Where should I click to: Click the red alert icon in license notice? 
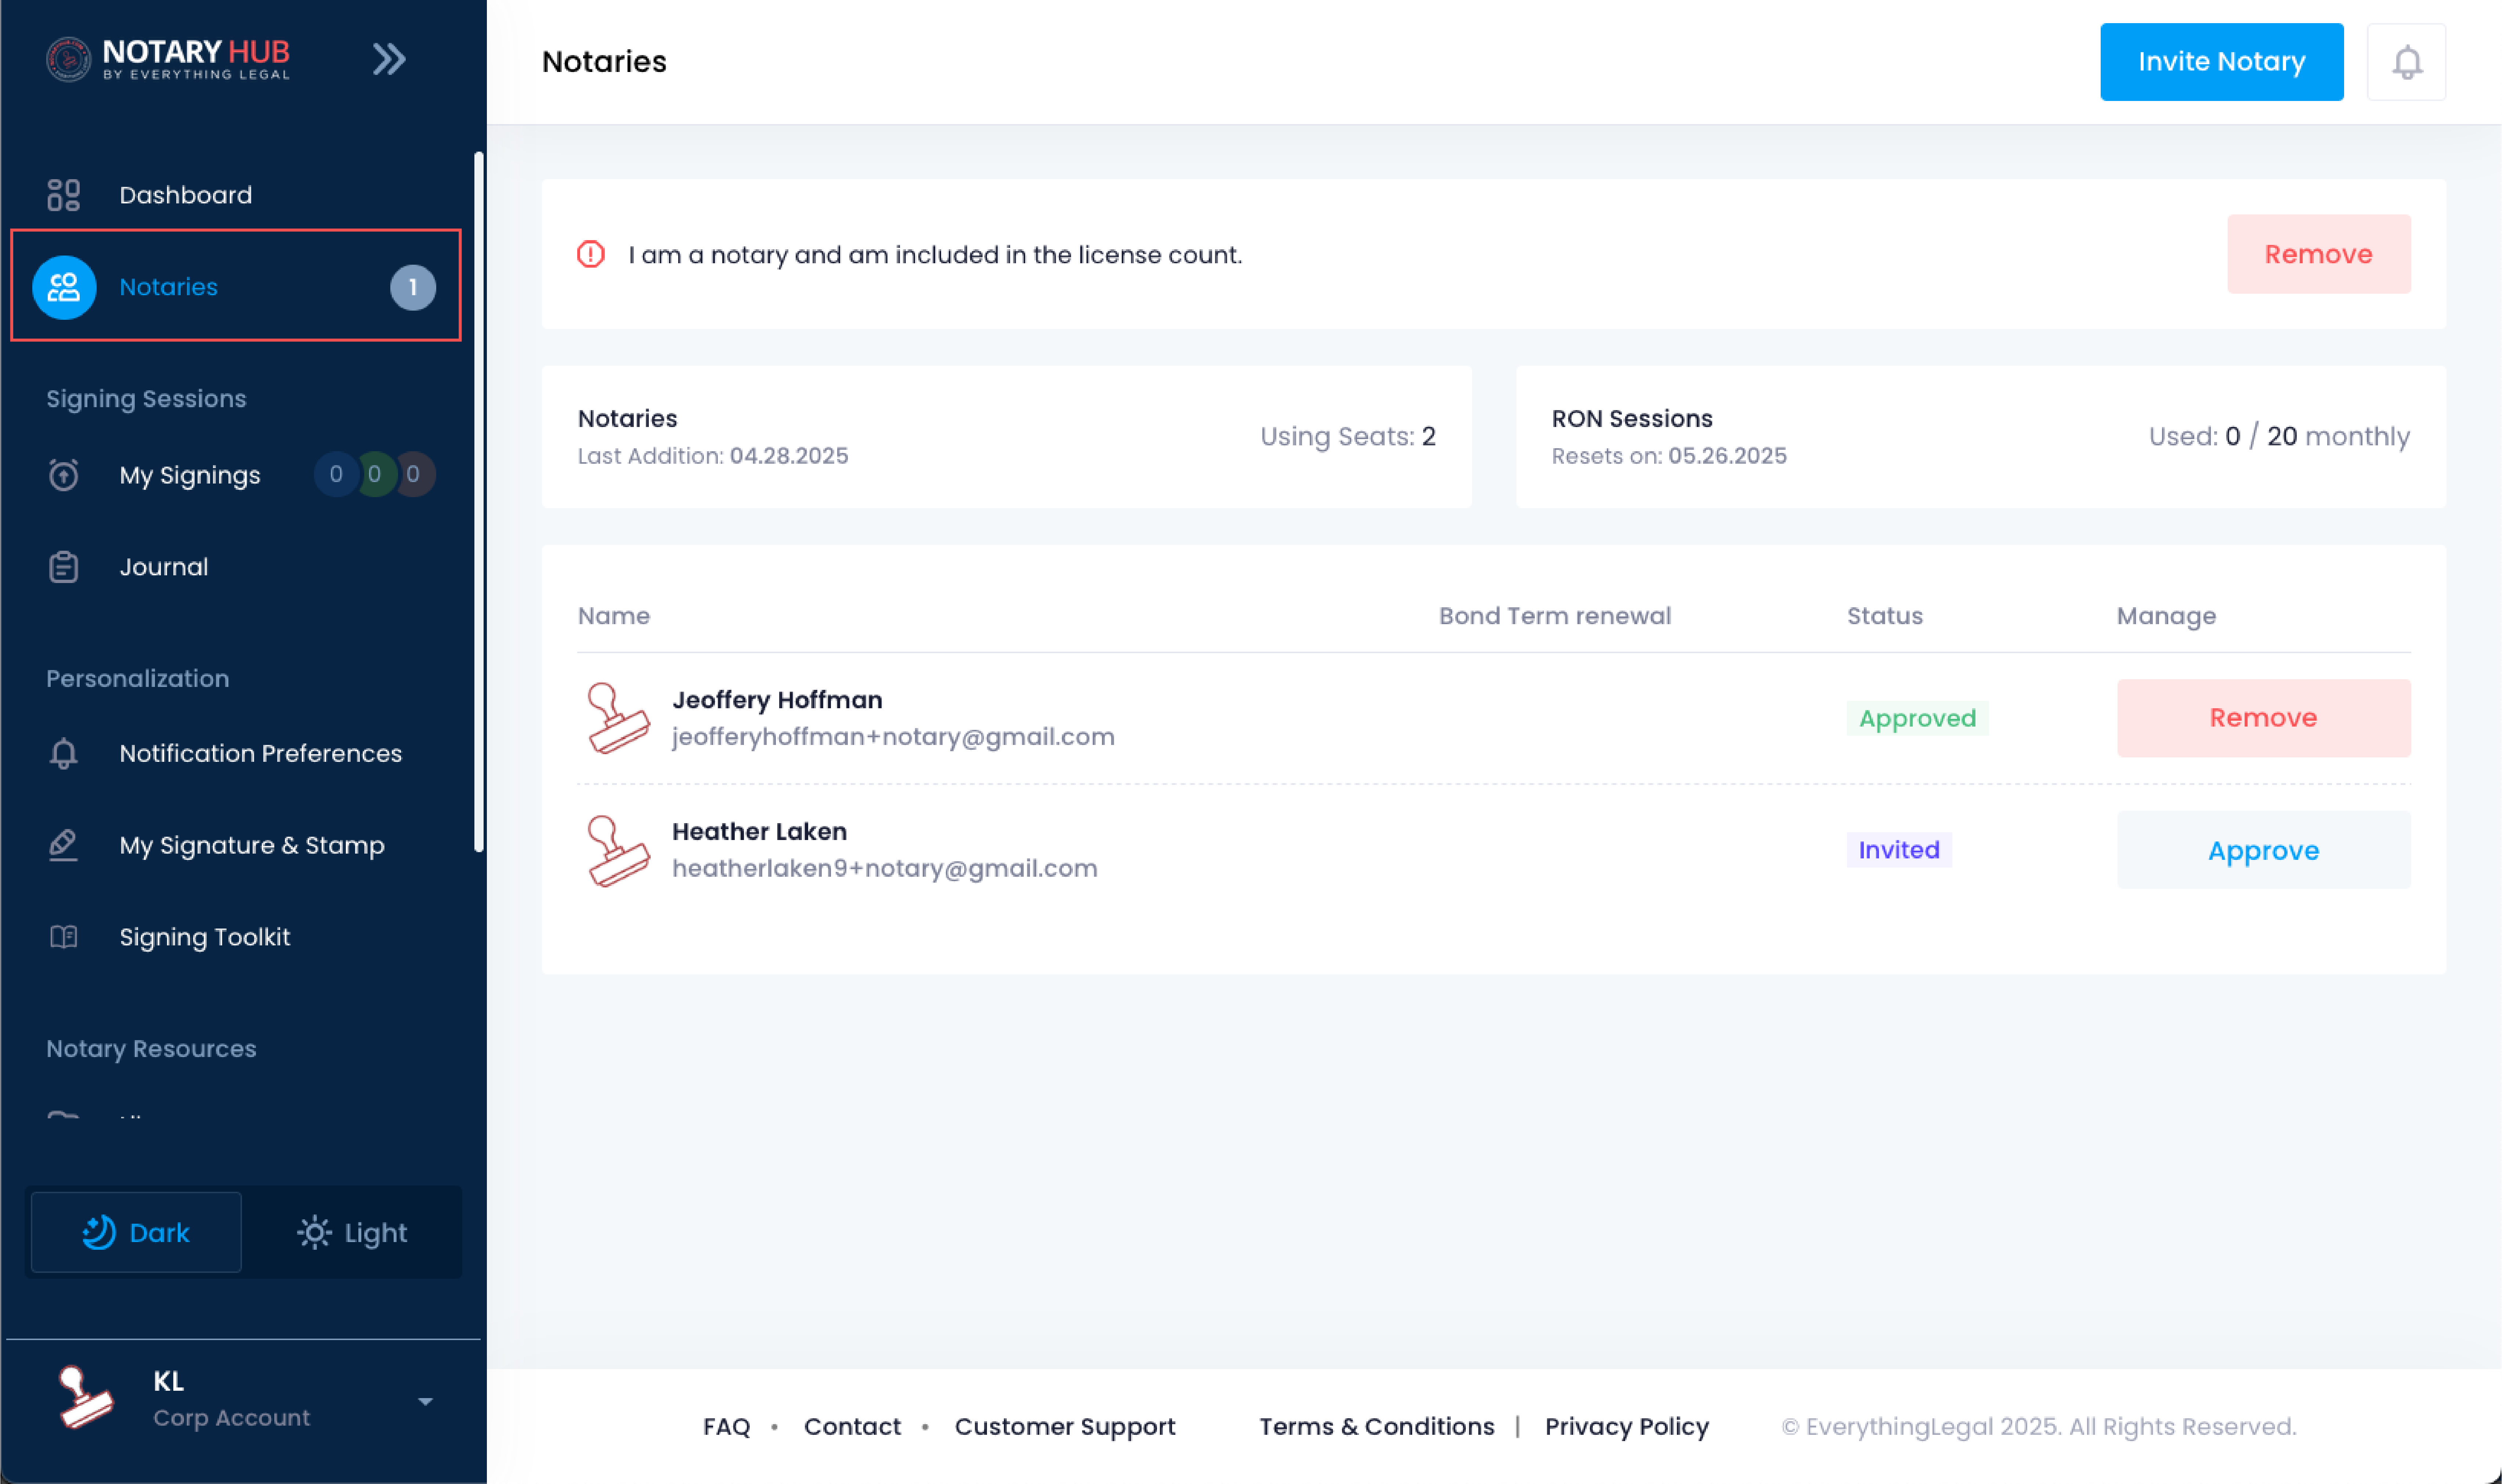click(591, 254)
